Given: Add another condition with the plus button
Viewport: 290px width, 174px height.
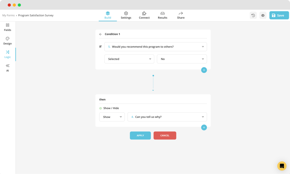Looking at the screenshot, I should [204, 70].
